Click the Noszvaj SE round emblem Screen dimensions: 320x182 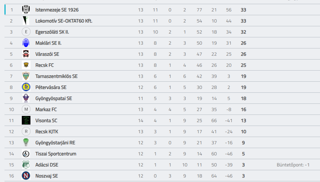pyautogui.click(x=26, y=176)
